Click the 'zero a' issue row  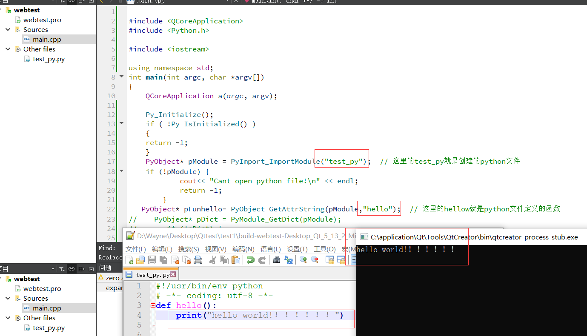point(110,278)
